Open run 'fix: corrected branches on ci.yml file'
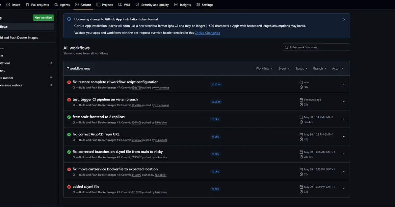 pyautogui.click(x=118, y=151)
